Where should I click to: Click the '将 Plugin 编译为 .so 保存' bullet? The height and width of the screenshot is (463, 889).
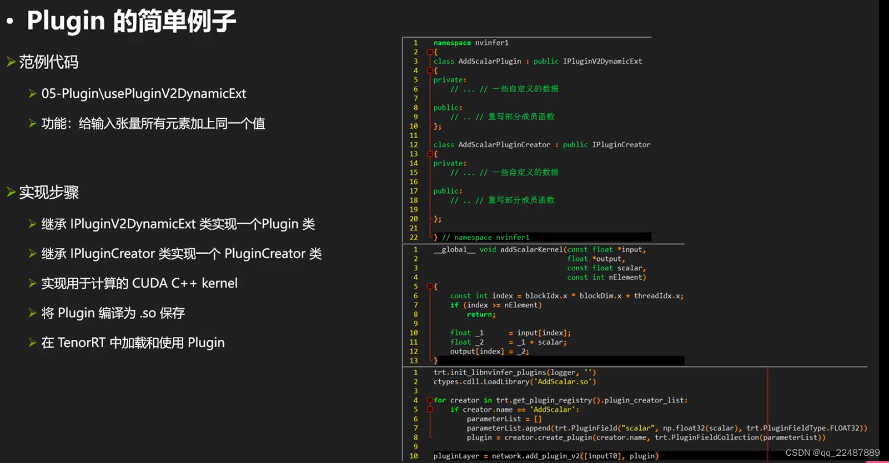113,313
